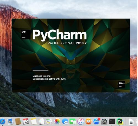Launch iBooks from the dock
The image size is (138, 126).
point(89,121)
